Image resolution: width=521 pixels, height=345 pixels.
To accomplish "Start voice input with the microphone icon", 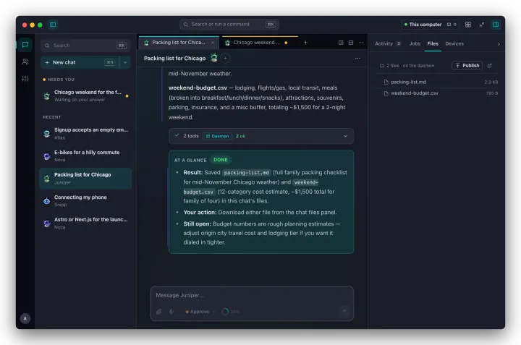I will point(171,312).
